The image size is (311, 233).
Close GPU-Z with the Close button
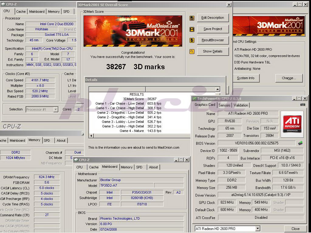296,229
